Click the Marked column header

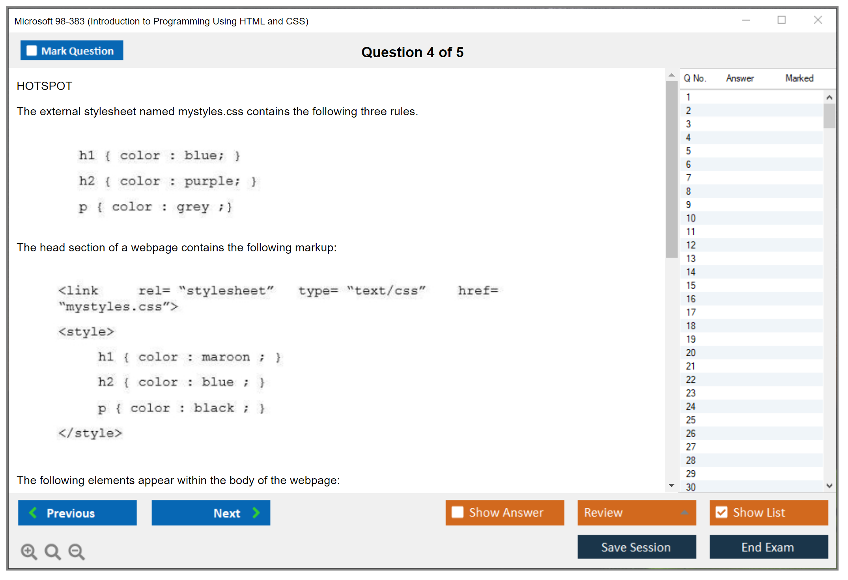799,78
